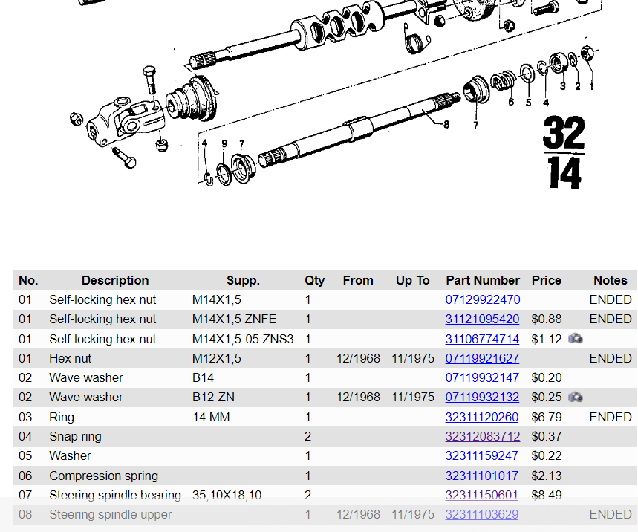Open Hex nut part link 07119921627
Screen dimensions: 638x532
[482, 358]
